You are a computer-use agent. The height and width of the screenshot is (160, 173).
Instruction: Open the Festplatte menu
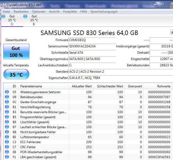point(70,12)
